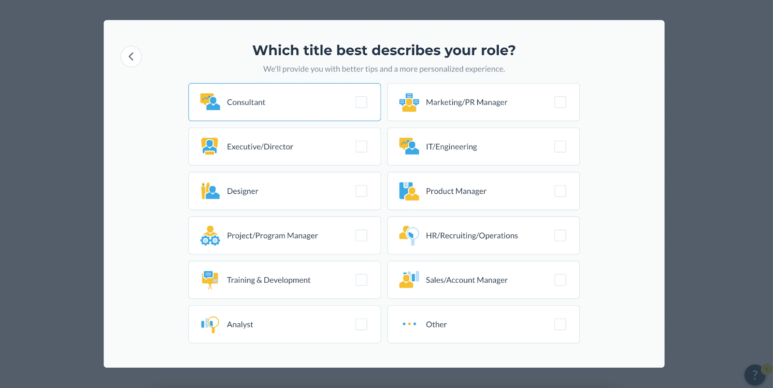Click the Marketing/PR Manager role icon

coord(409,102)
